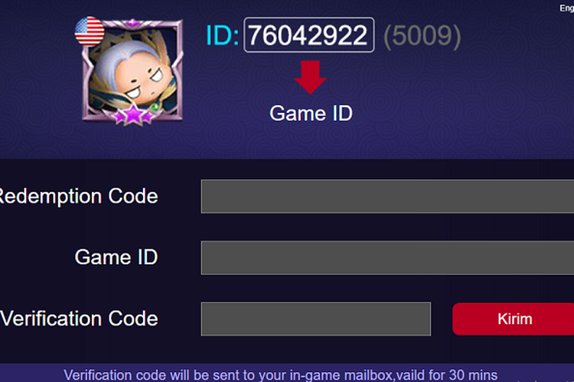Viewport: 574px width, 382px height.
Task: Click the US flag icon on avatar
Action: point(90,31)
